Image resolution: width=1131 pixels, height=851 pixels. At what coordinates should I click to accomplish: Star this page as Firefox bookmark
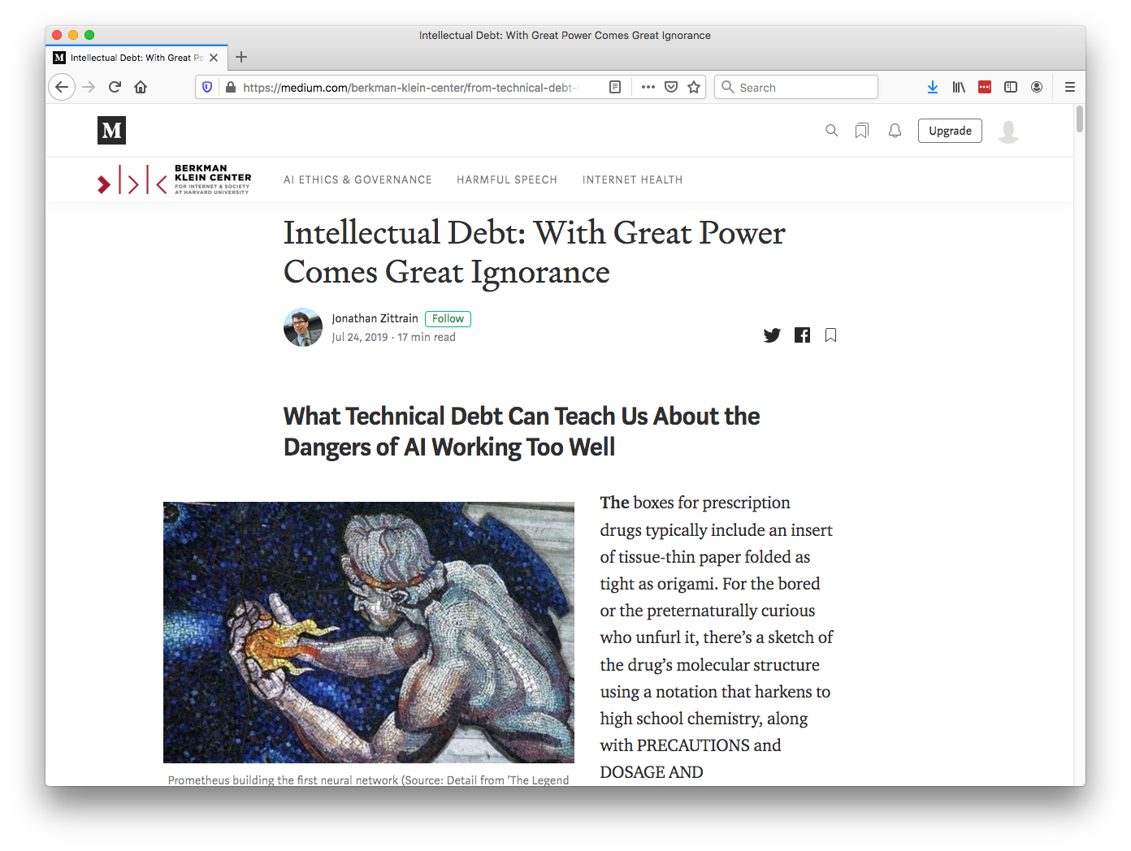tap(694, 87)
